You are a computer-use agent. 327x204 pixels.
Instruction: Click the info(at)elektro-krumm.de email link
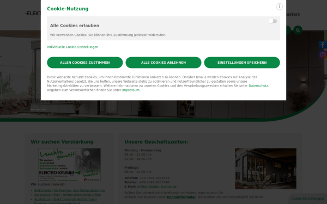[157, 187]
